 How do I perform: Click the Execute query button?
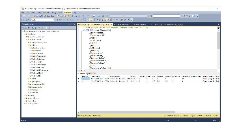coord(62,20)
